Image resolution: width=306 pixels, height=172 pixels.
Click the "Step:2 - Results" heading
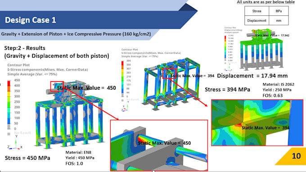(x=25, y=48)
